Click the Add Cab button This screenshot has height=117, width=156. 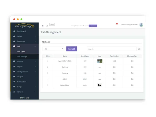(72, 49)
